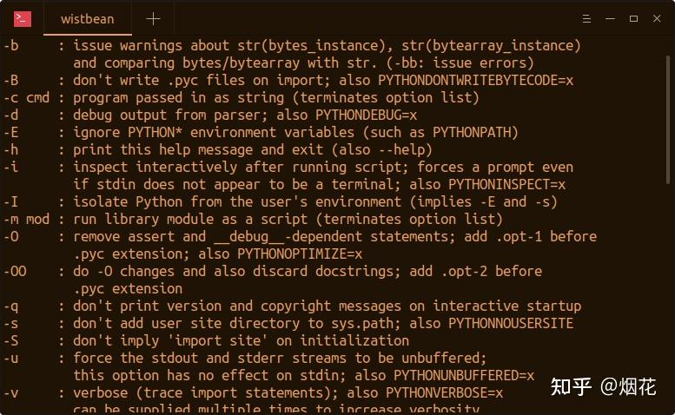Click the PYTHONINSPECT=x text
675x415 pixels.
[506, 184]
